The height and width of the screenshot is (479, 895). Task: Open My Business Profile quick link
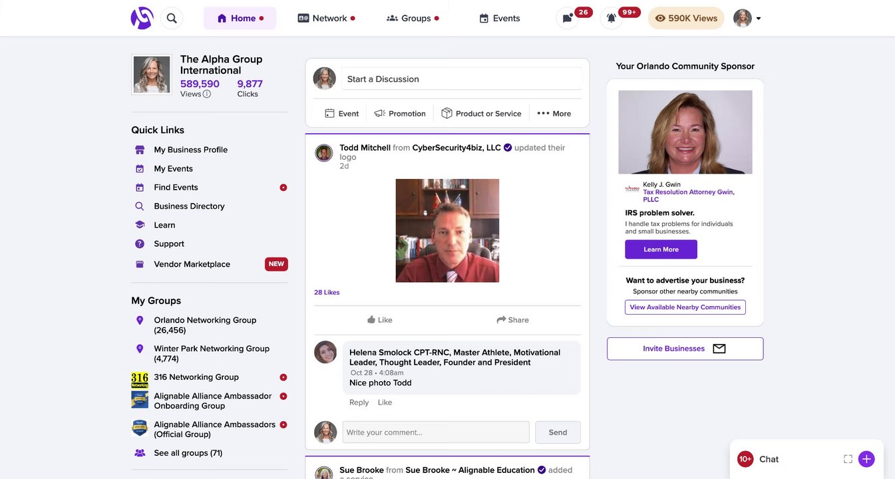coord(191,150)
